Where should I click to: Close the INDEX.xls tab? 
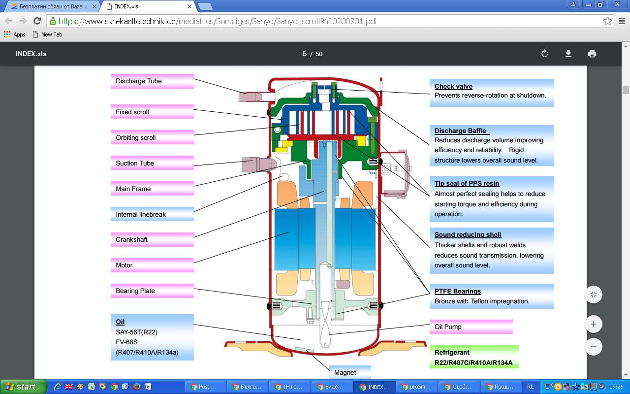coord(189,6)
